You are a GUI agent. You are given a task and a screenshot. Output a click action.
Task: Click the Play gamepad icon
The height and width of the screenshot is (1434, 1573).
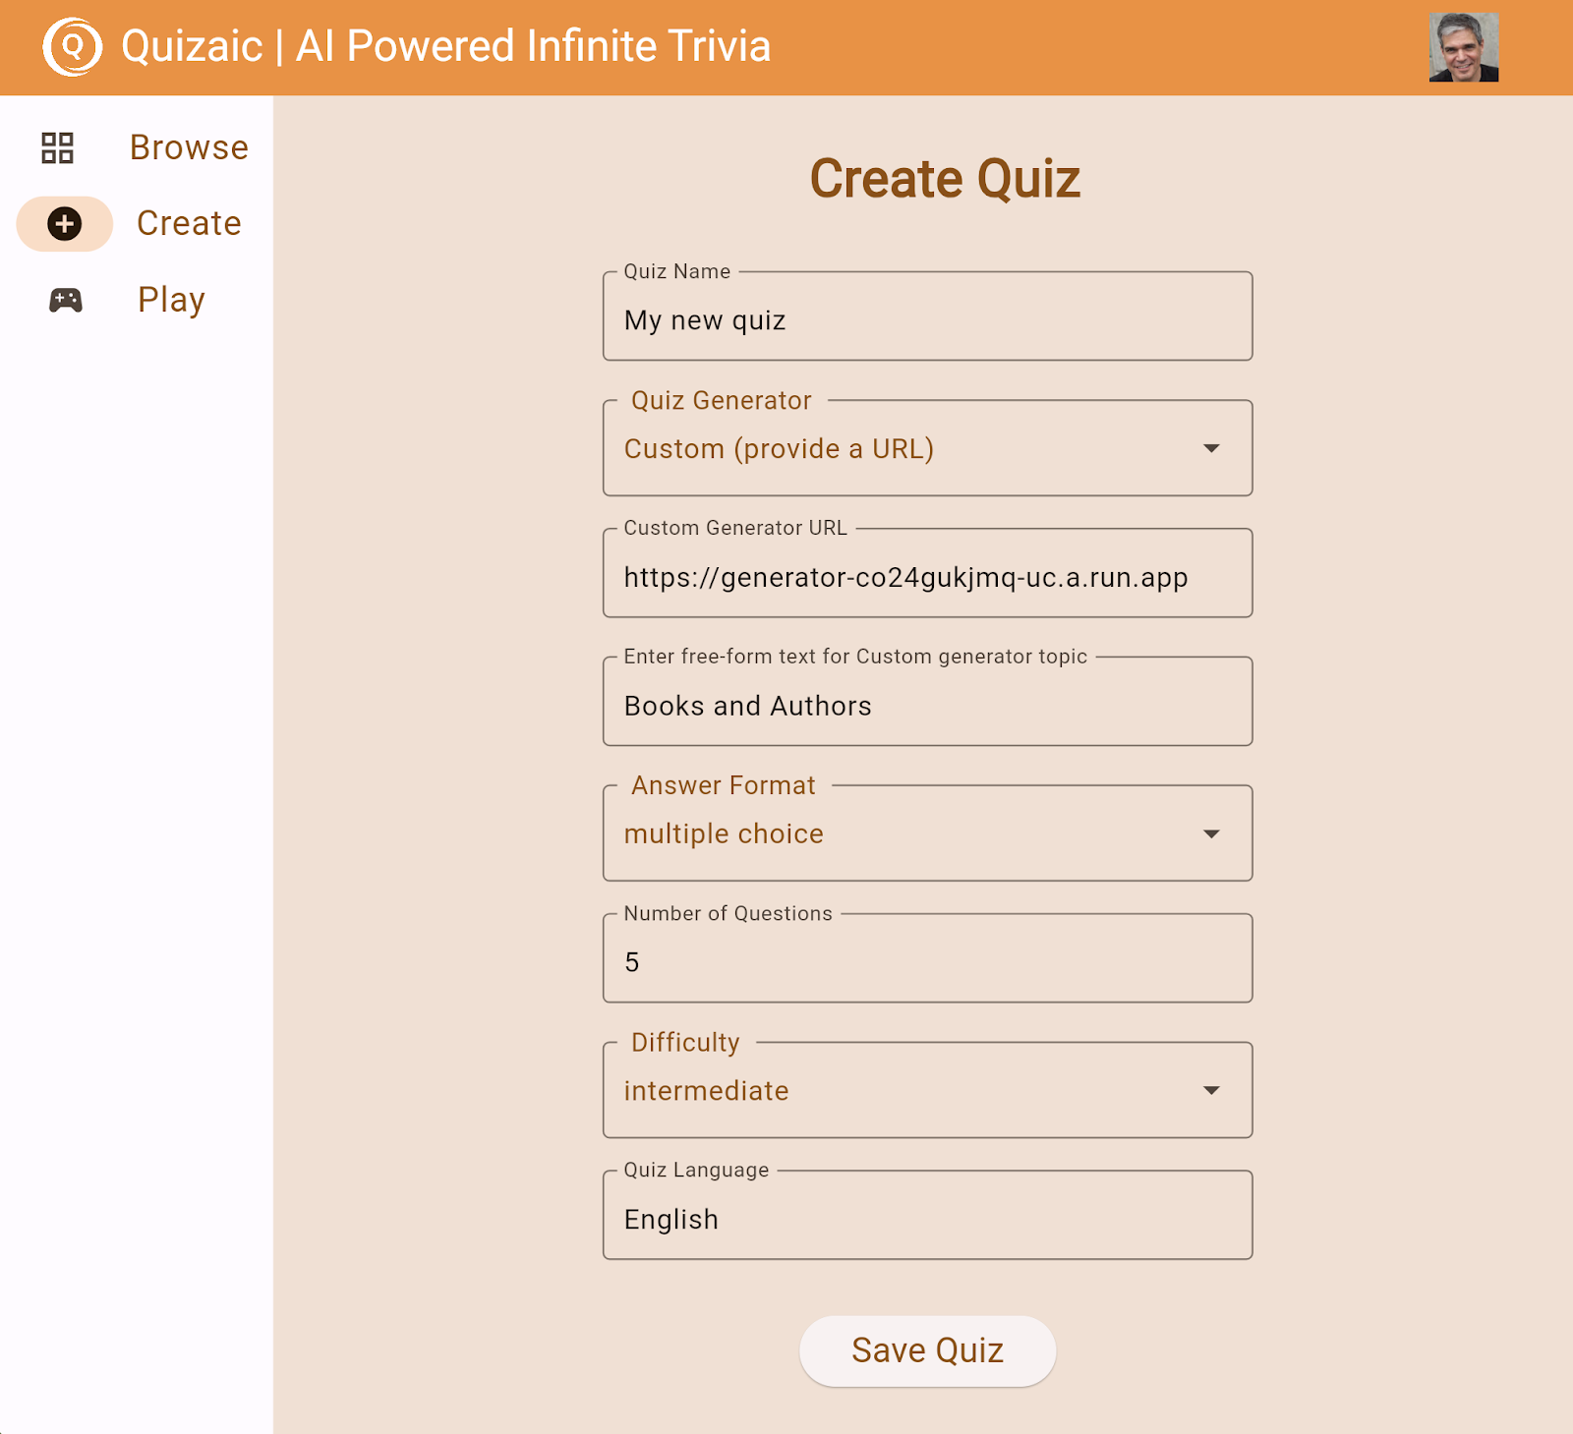tap(66, 300)
